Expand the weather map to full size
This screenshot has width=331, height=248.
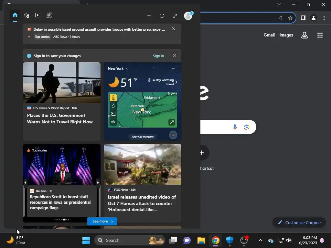pyautogui.click(x=172, y=122)
